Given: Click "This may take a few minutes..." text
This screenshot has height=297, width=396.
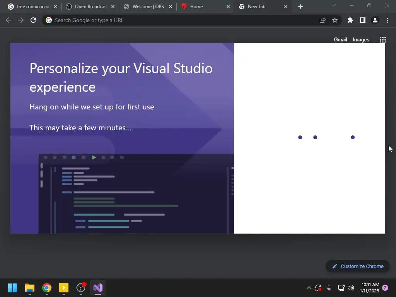Looking at the screenshot, I should point(80,128).
